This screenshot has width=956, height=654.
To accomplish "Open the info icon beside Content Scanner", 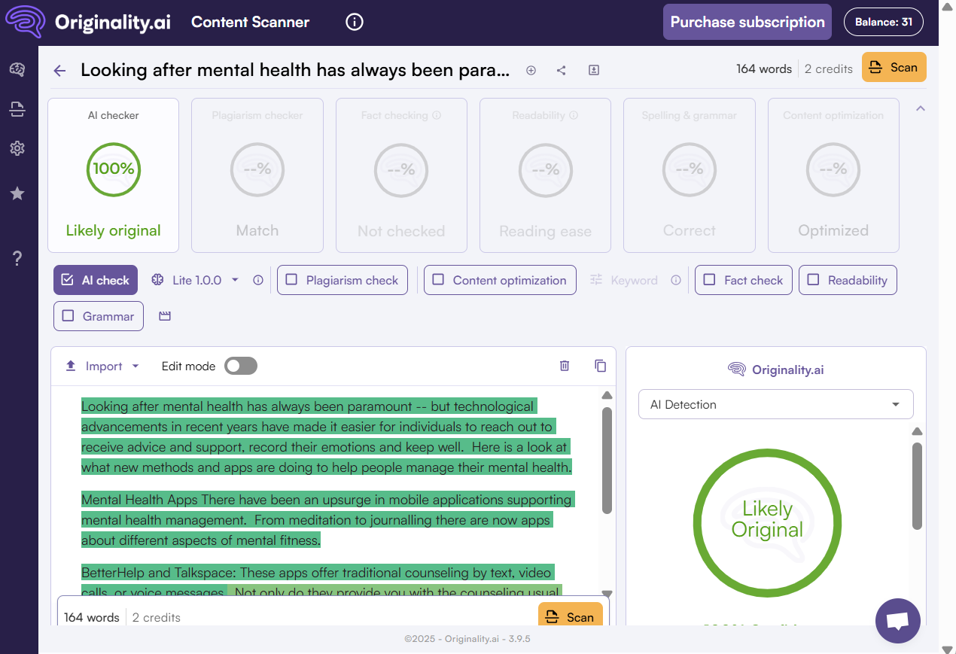I will coord(355,22).
